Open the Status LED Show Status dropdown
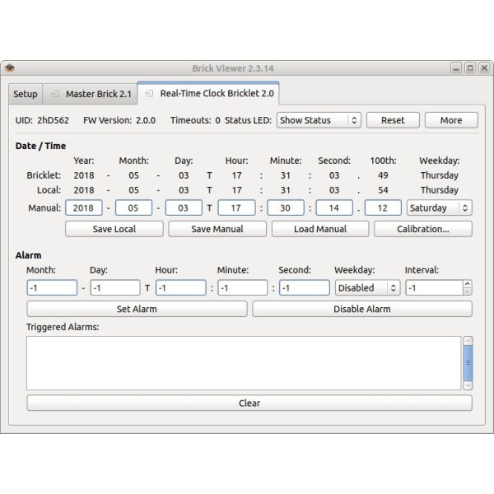 319,120
